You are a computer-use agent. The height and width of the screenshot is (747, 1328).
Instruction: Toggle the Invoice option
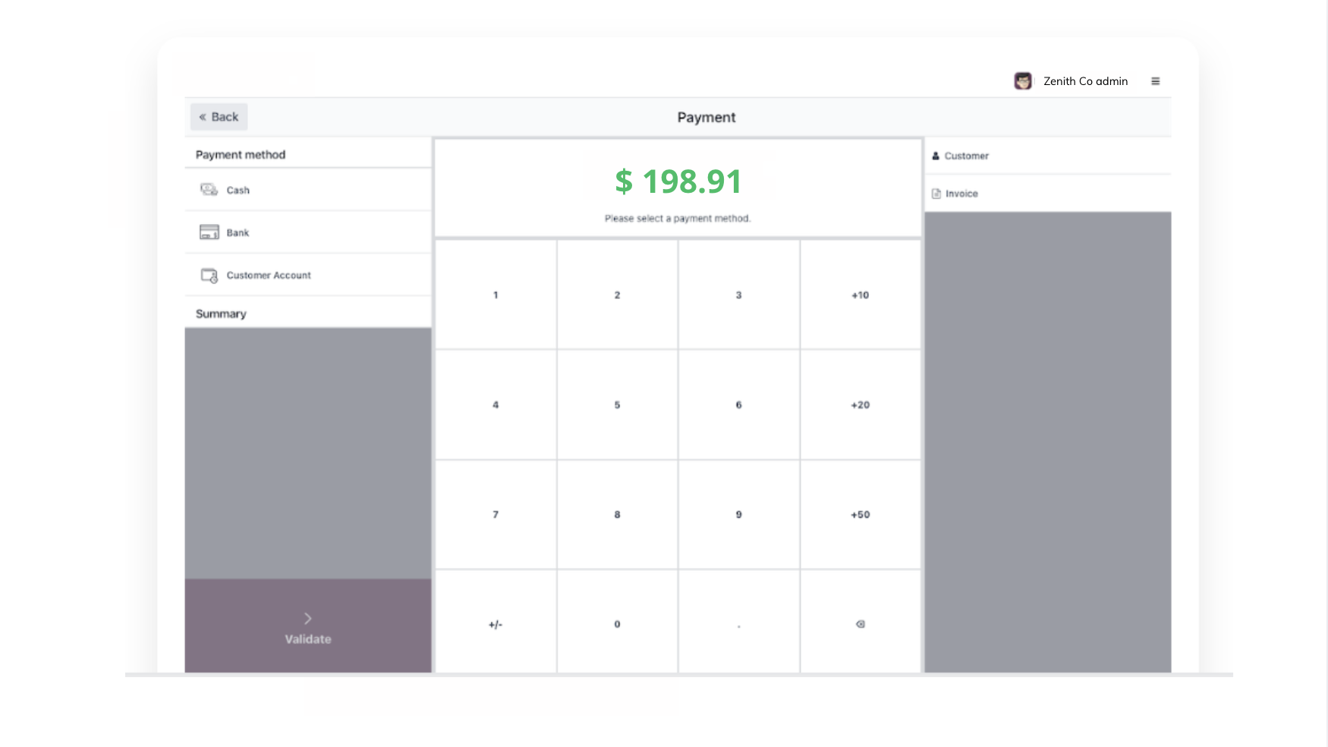point(961,194)
